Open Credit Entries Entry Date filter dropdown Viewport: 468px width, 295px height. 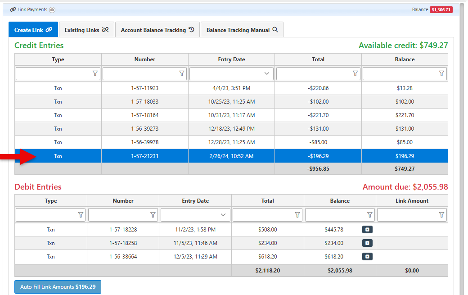click(267, 73)
